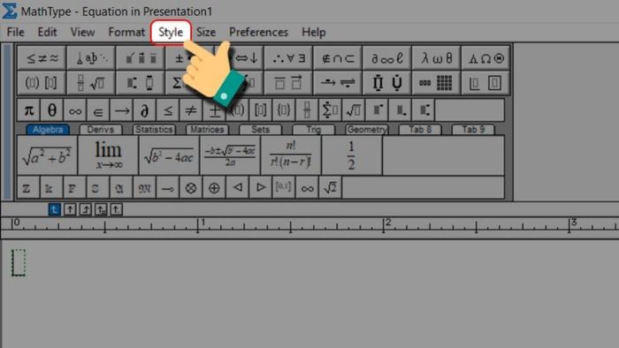Insert the square root of 2 symbol
The height and width of the screenshot is (348, 619).
point(330,187)
